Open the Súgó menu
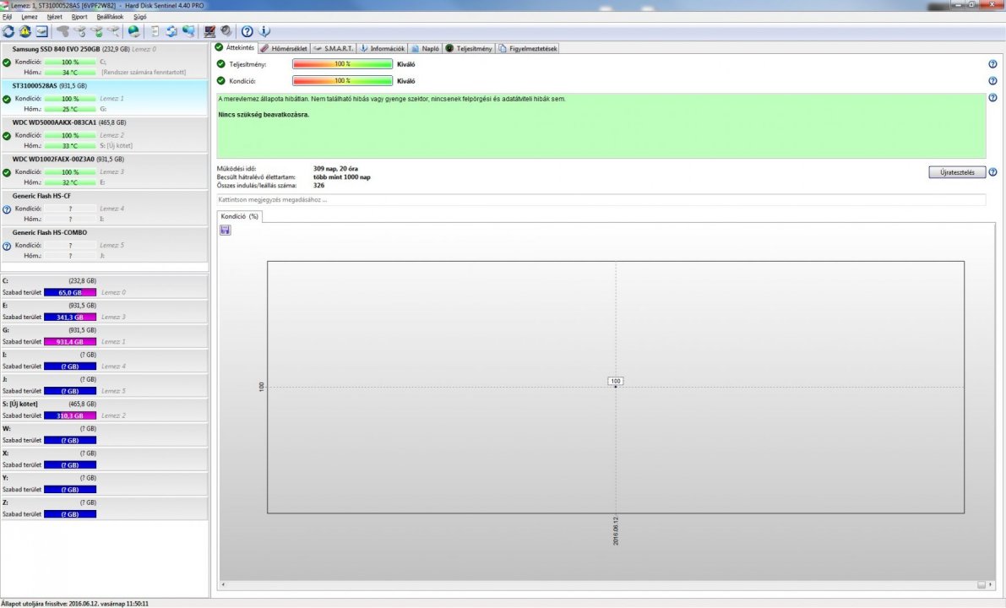 click(140, 17)
